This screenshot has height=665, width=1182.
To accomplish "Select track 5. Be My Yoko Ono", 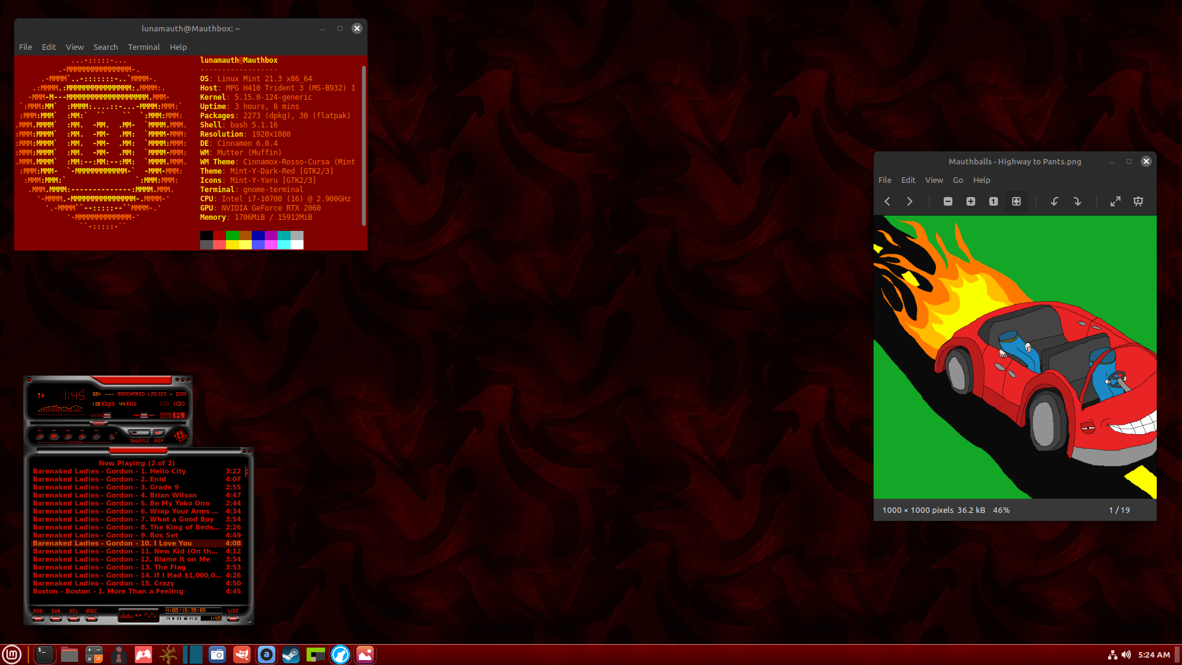I will [x=137, y=503].
